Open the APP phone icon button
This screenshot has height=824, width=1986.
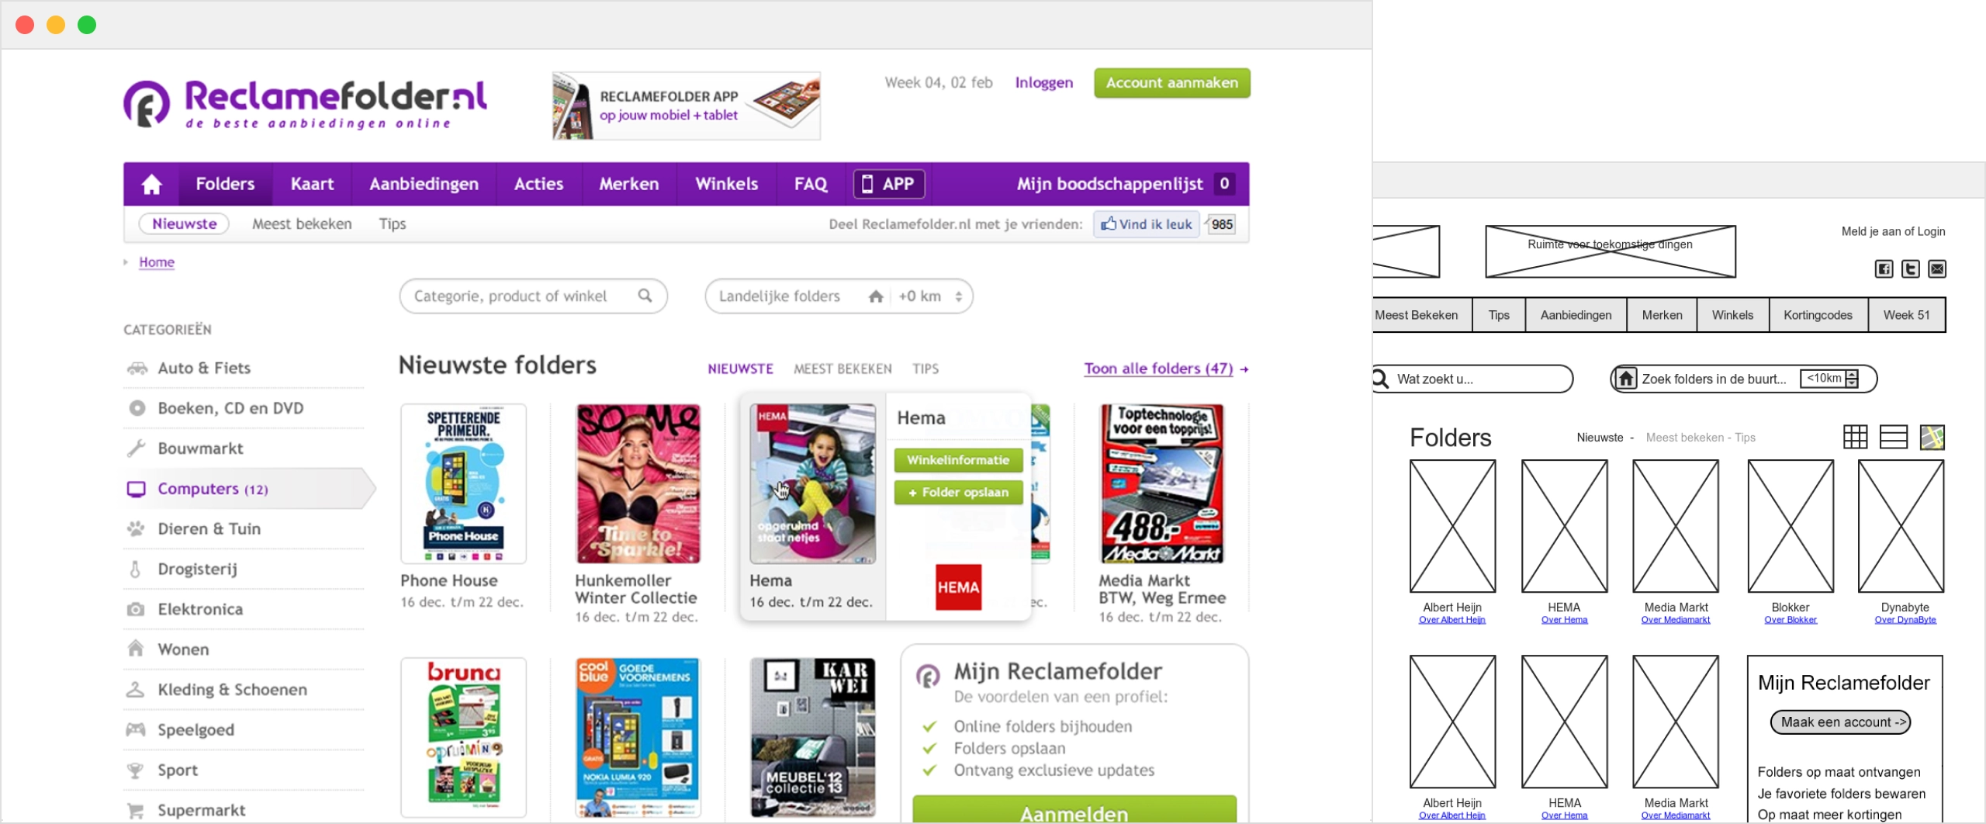889,184
